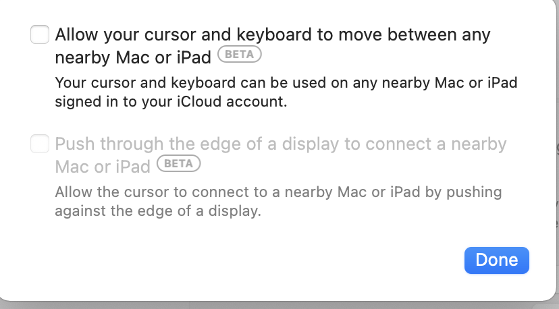Click the word 'signed' in the first description
Image resolution: width=559 pixels, height=309 pixels.
[x=76, y=103]
